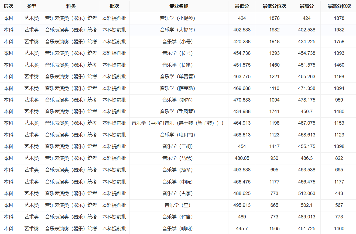Click the 470.638 lowest score value

coord(242,100)
